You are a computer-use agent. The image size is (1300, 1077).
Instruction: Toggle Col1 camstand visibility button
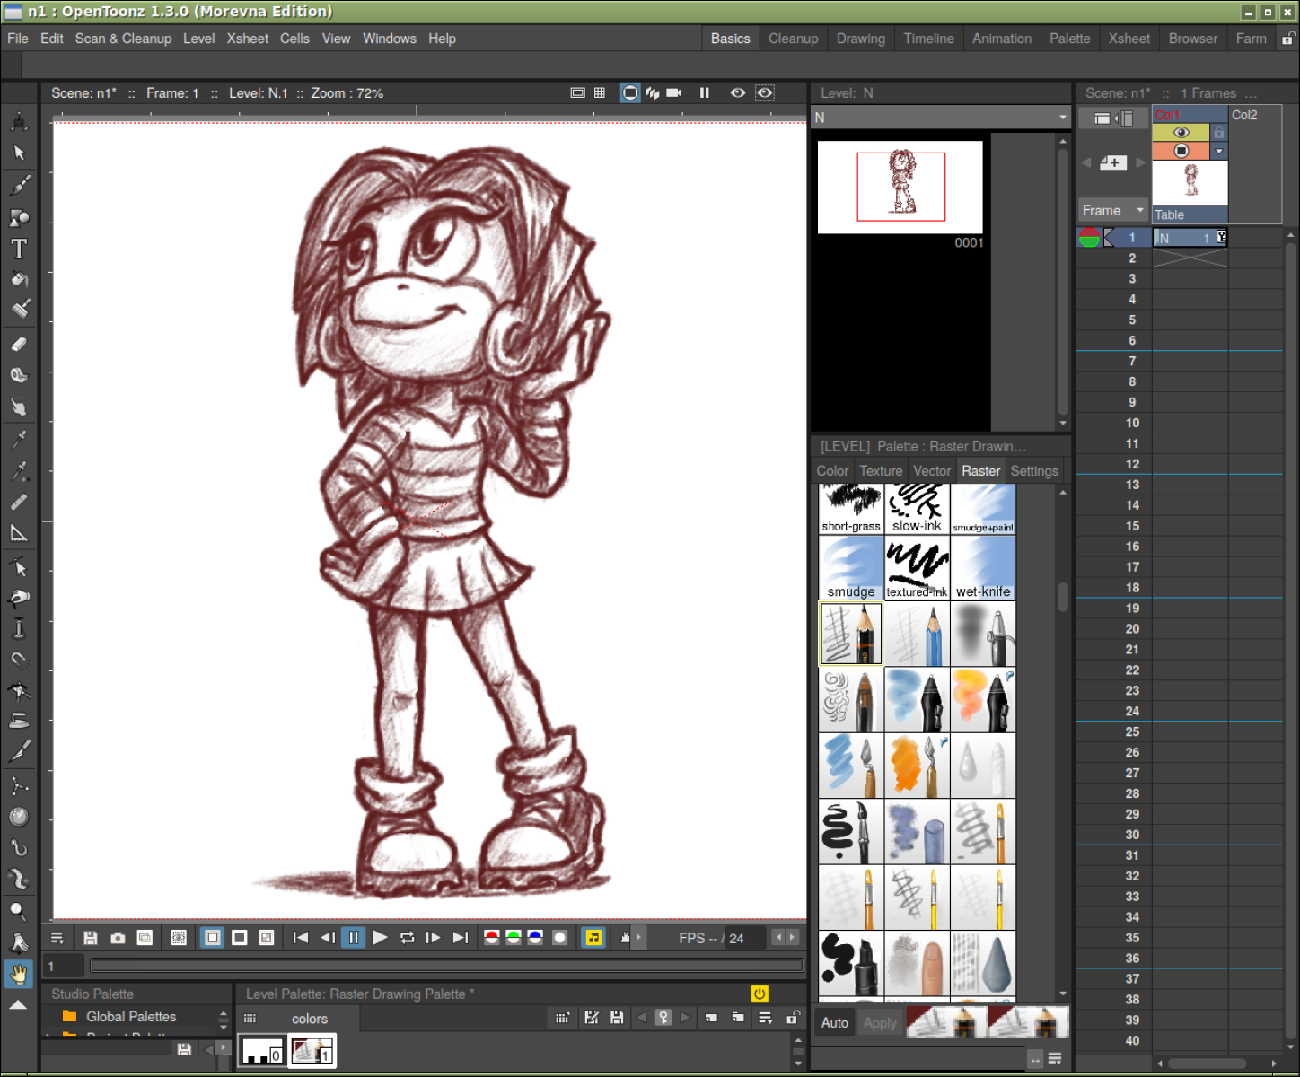click(x=1181, y=151)
